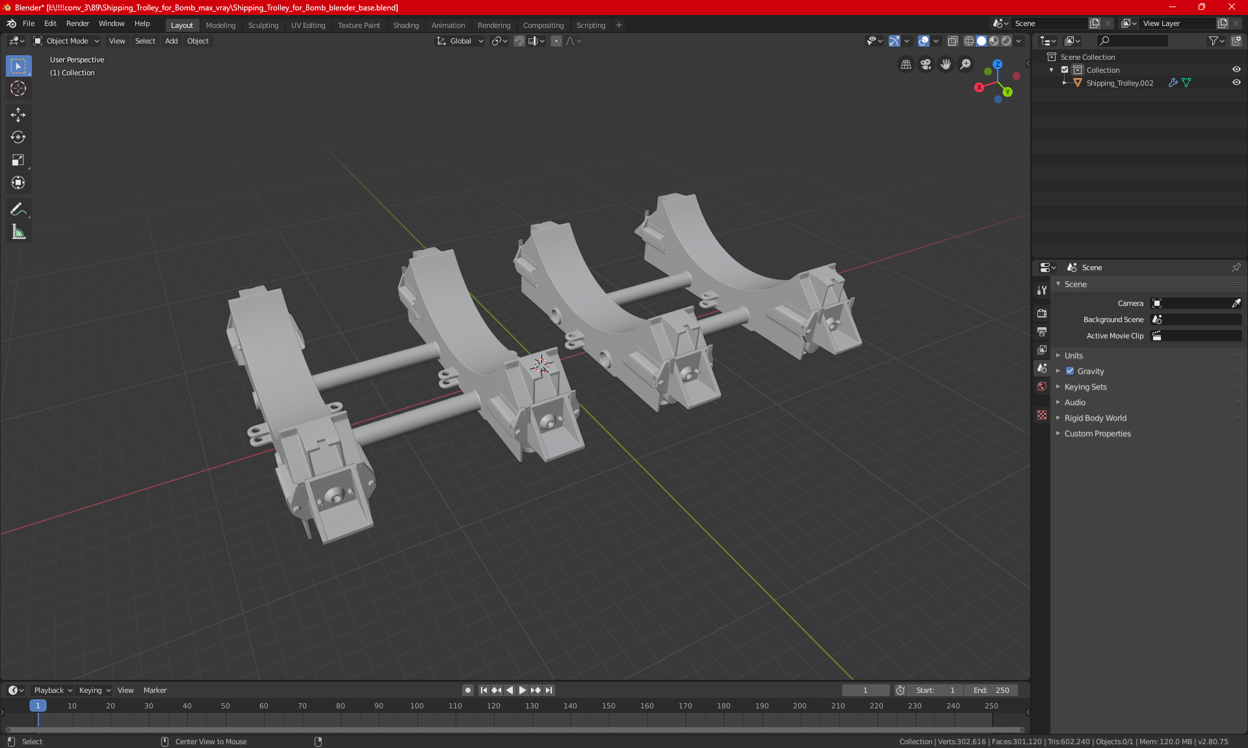Open the Render properties tab
The height and width of the screenshot is (748, 1248).
pyautogui.click(x=1042, y=313)
